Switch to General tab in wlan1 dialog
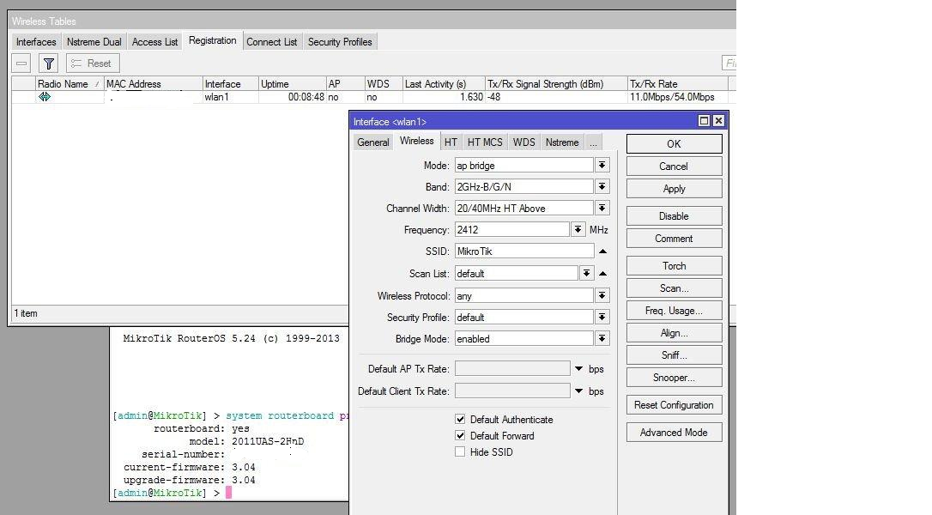932x515 pixels. [x=373, y=142]
